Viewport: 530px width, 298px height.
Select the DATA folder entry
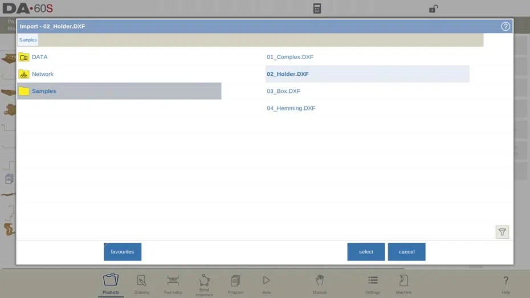point(119,57)
